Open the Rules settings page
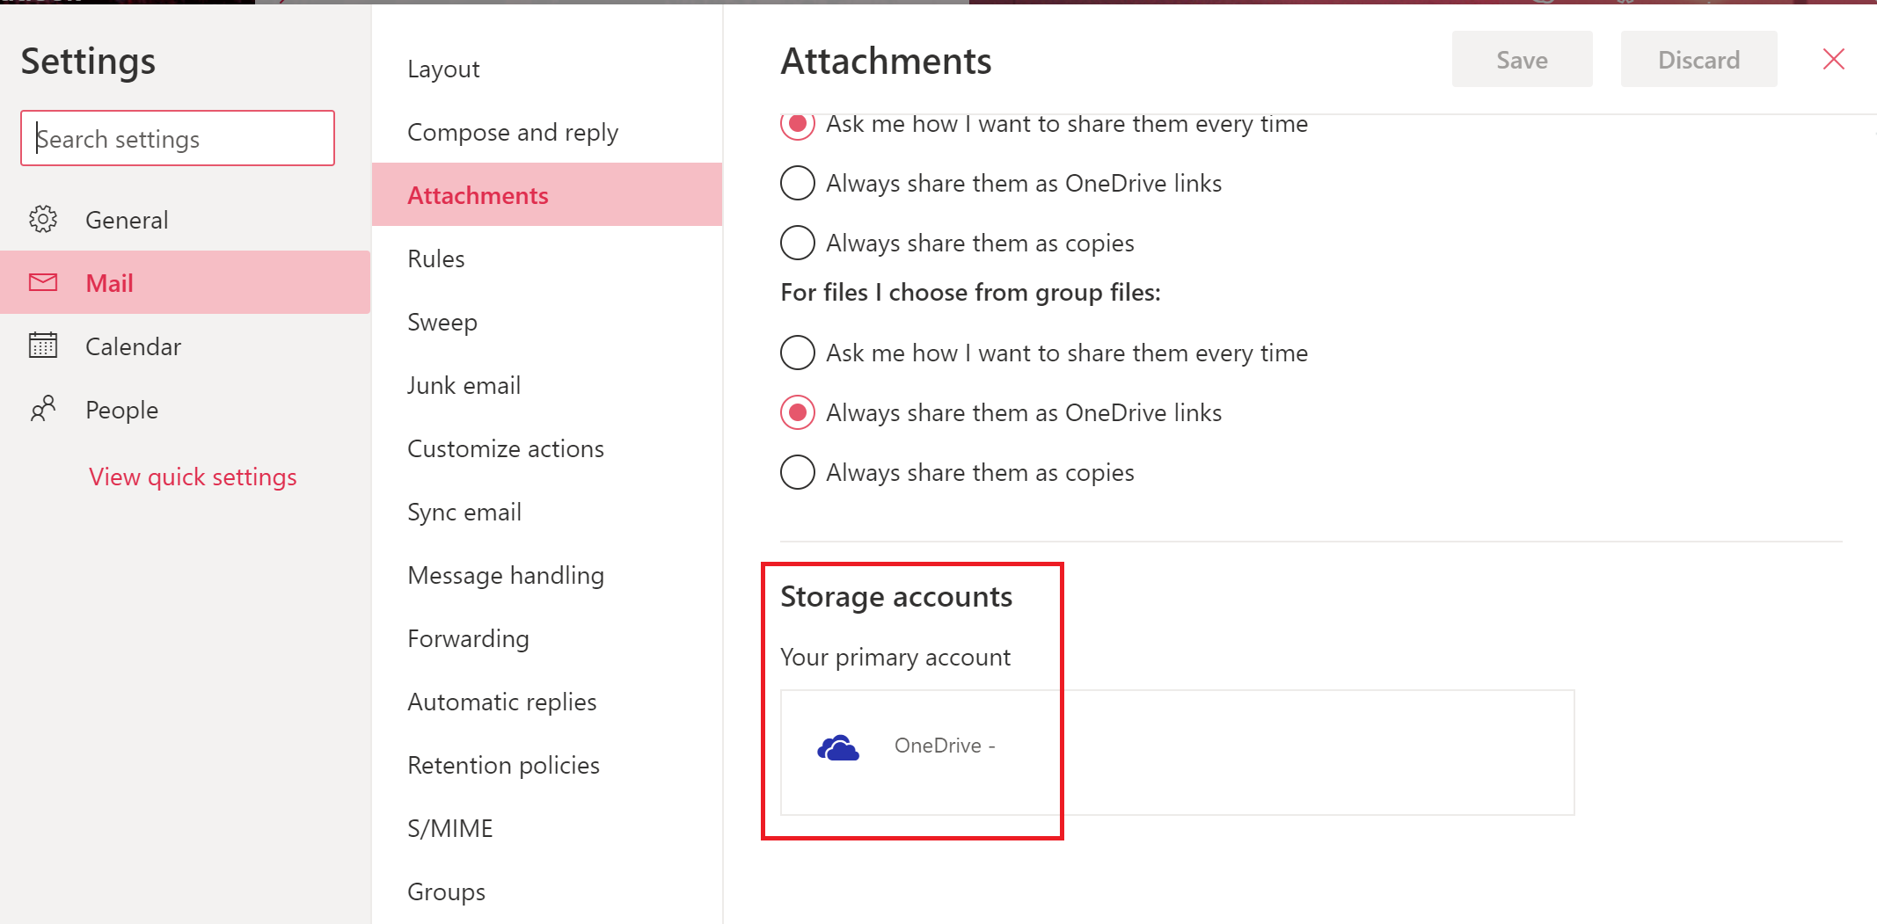The image size is (1877, 924). click(436, 258)
